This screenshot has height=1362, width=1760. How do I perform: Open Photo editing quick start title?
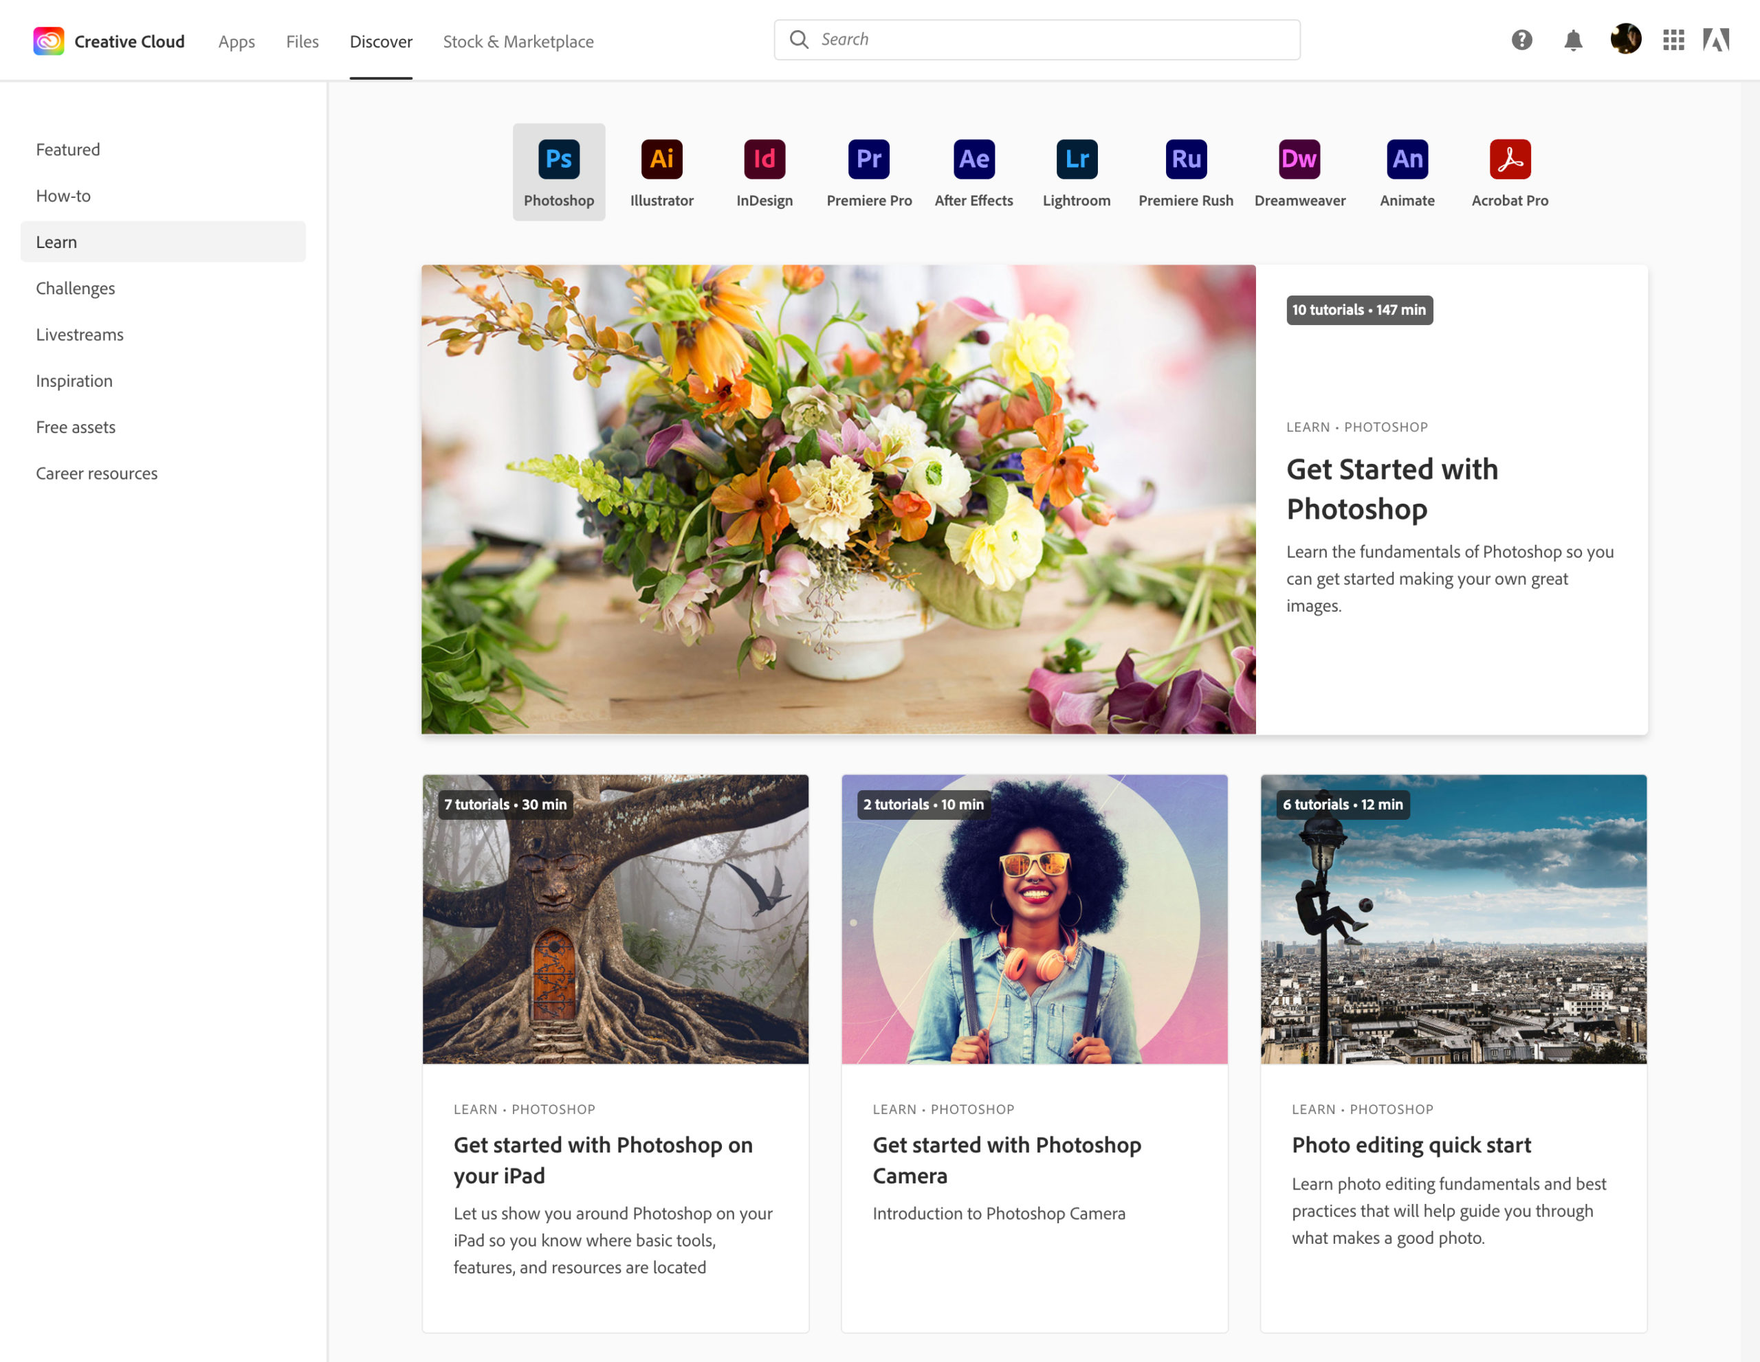pos(1411,1145)
